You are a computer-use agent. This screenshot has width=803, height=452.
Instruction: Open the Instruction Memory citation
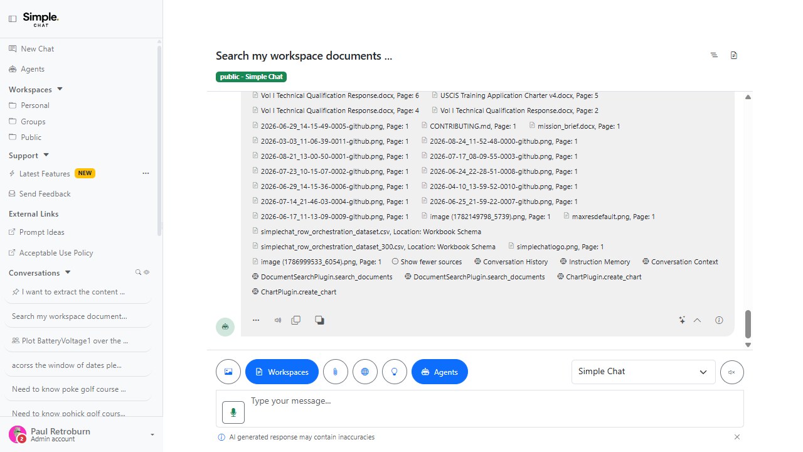tap(595, 262)
